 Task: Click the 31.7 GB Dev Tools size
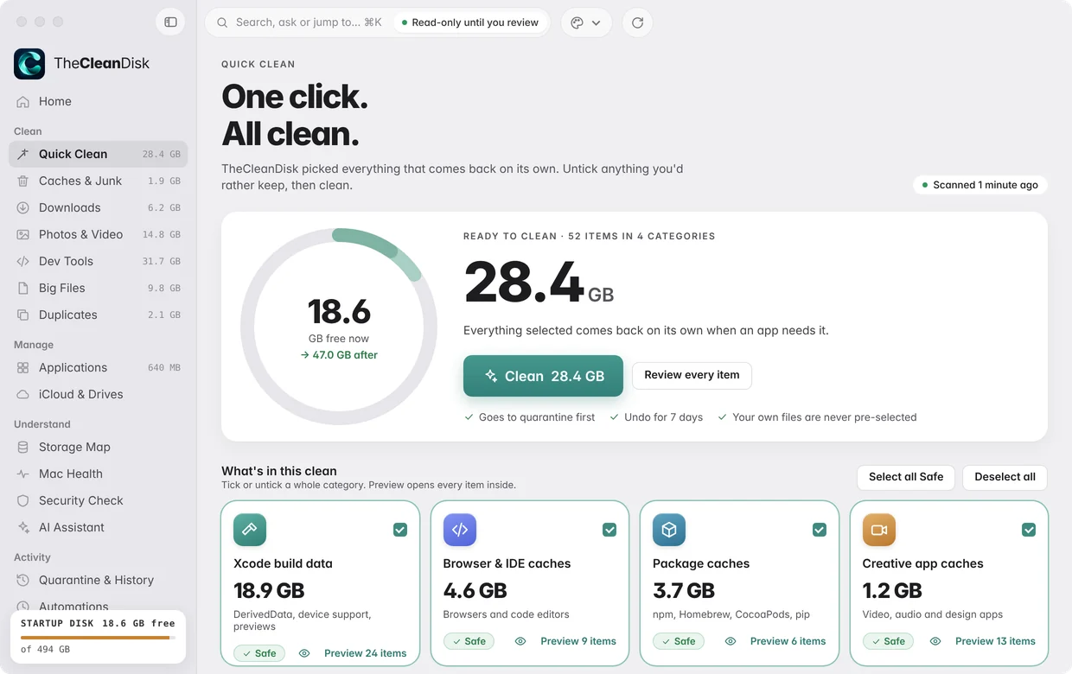162,261
